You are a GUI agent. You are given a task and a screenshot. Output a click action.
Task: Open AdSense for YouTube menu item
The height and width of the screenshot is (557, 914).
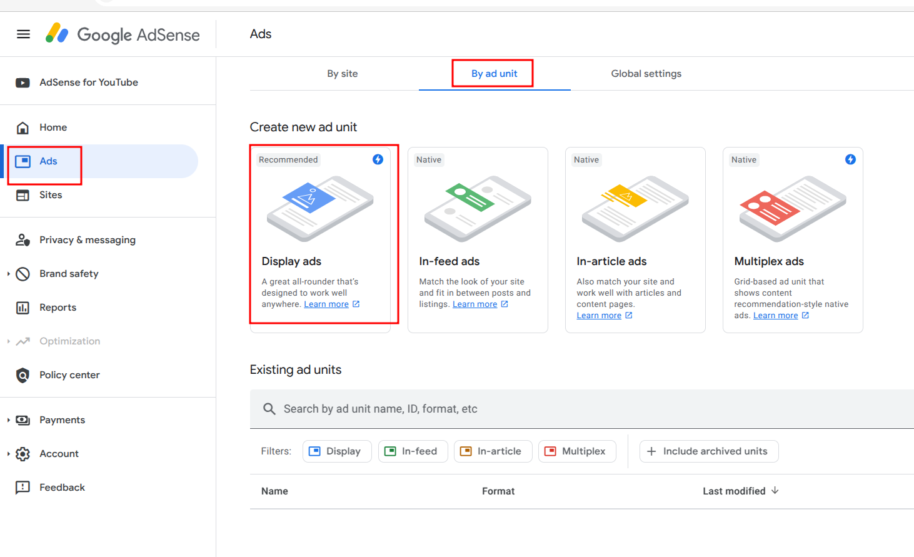point(100,83)
